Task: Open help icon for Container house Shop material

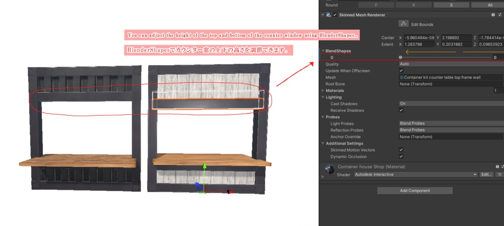Action: (497, 167)
